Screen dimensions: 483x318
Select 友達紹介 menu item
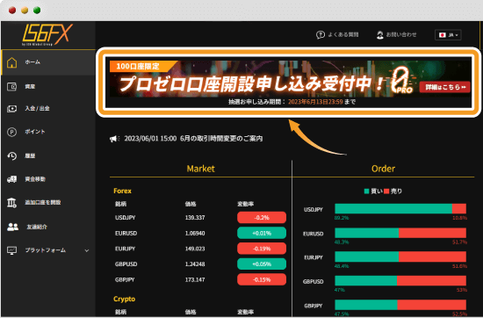point(37,227)
